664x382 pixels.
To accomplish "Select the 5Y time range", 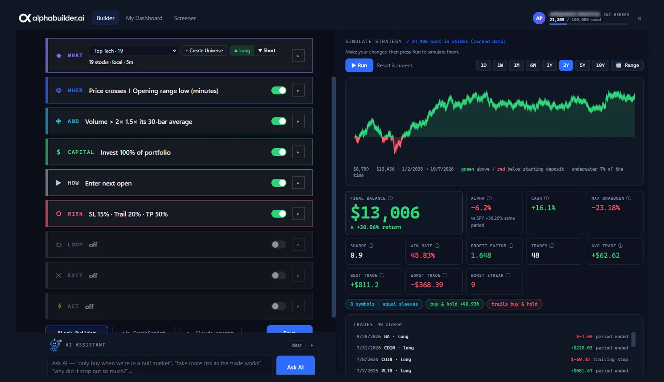I will coord(582,65).
